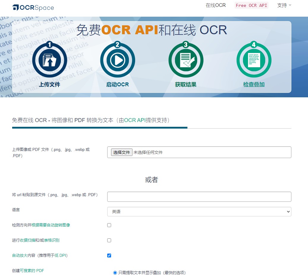The image size is (308, 275).
Task: Focus the URL paste input field
Action: (x=199, y=197)
